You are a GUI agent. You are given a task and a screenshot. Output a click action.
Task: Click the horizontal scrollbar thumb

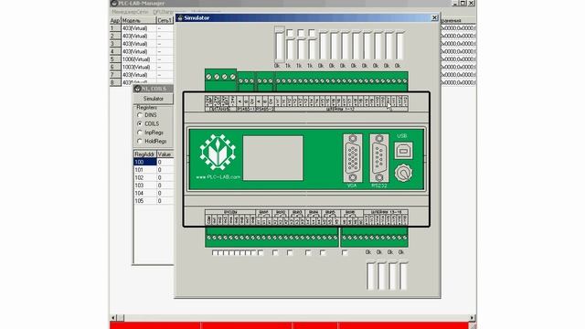coord(121,318)
